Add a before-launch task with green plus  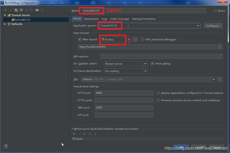click(74, 134)
